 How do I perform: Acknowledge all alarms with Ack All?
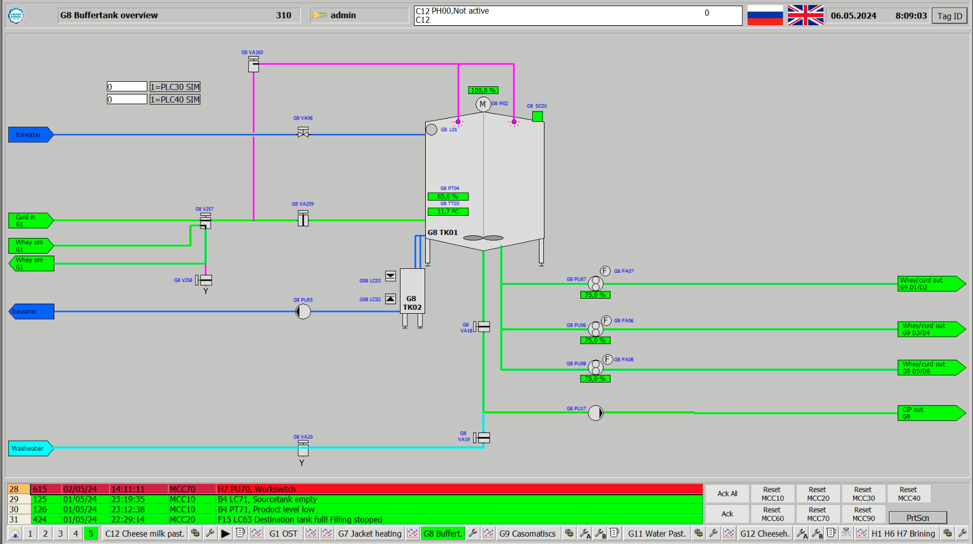pyautogui.click(x=727, y=494)
